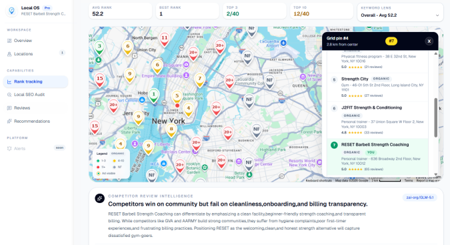Screen dimensions: 450x245
Task: Click the Locations count badge showing 1
Action: point(62,53)
